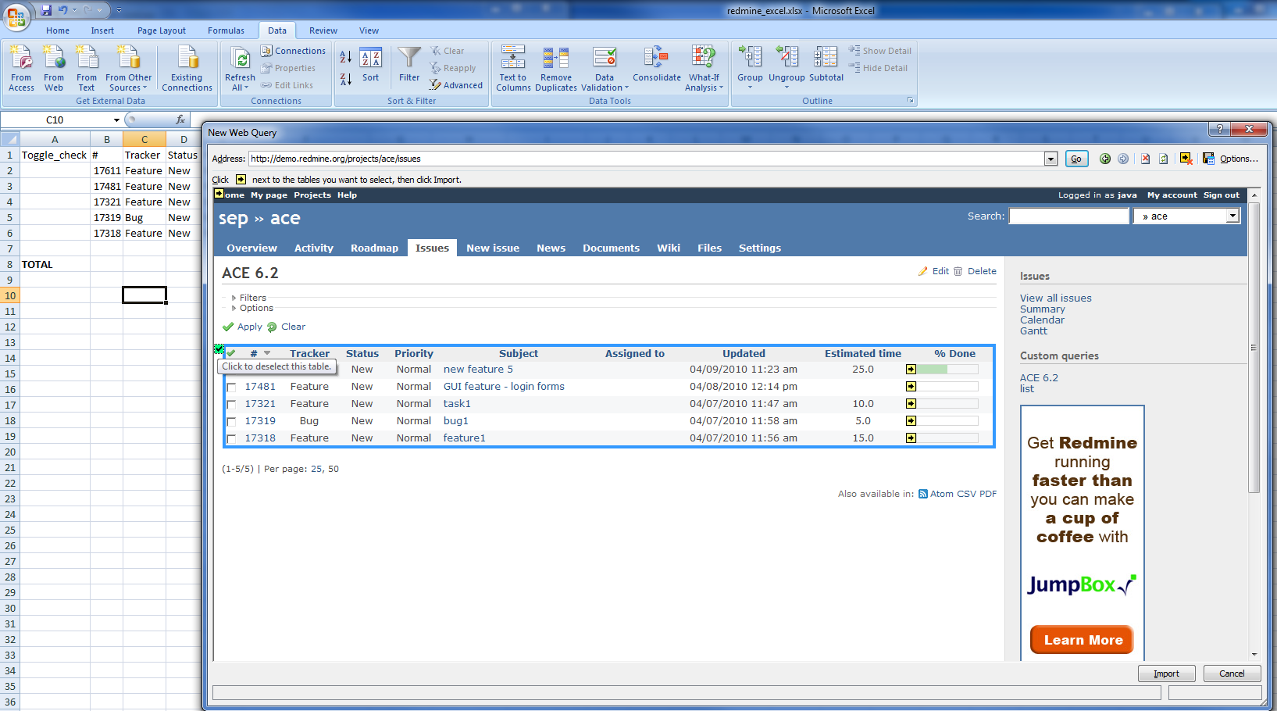1277x711 pixels.
Task: Check the box for issue 17321
Action: pyautogui.click(x=231, y=405)
